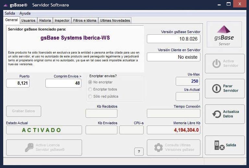Minimize the Servidor Software window

[219, 5]
